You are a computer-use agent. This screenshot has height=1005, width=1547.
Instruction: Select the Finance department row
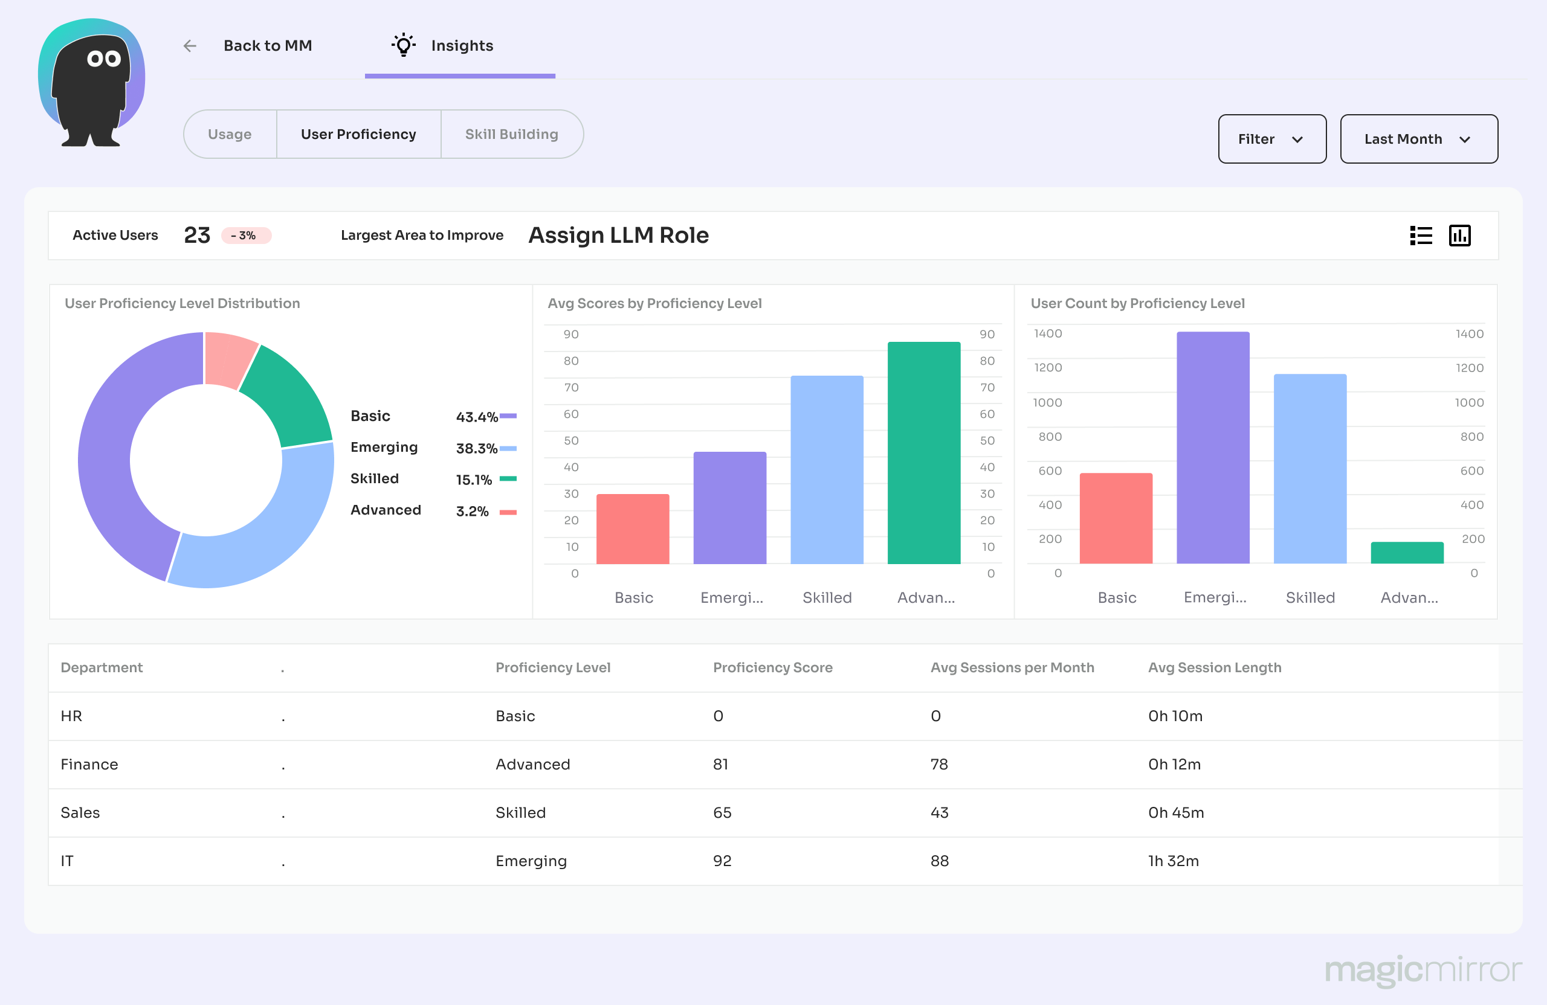tap(89, 764)
